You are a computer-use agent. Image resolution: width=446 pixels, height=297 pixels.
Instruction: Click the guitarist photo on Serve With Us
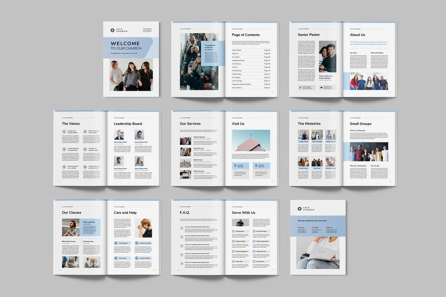[x=241, y=222]
